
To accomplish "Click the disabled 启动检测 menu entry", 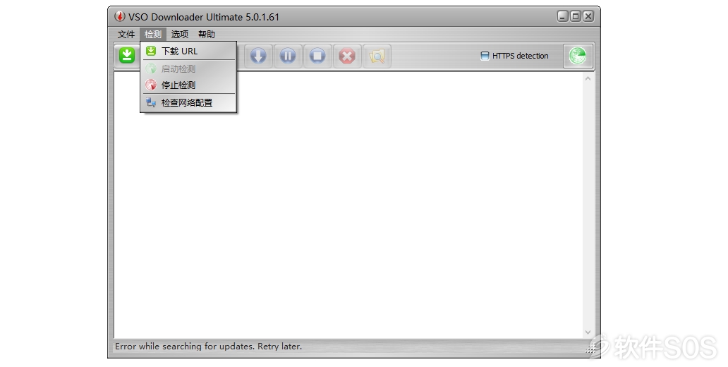I will pos(188,68).
